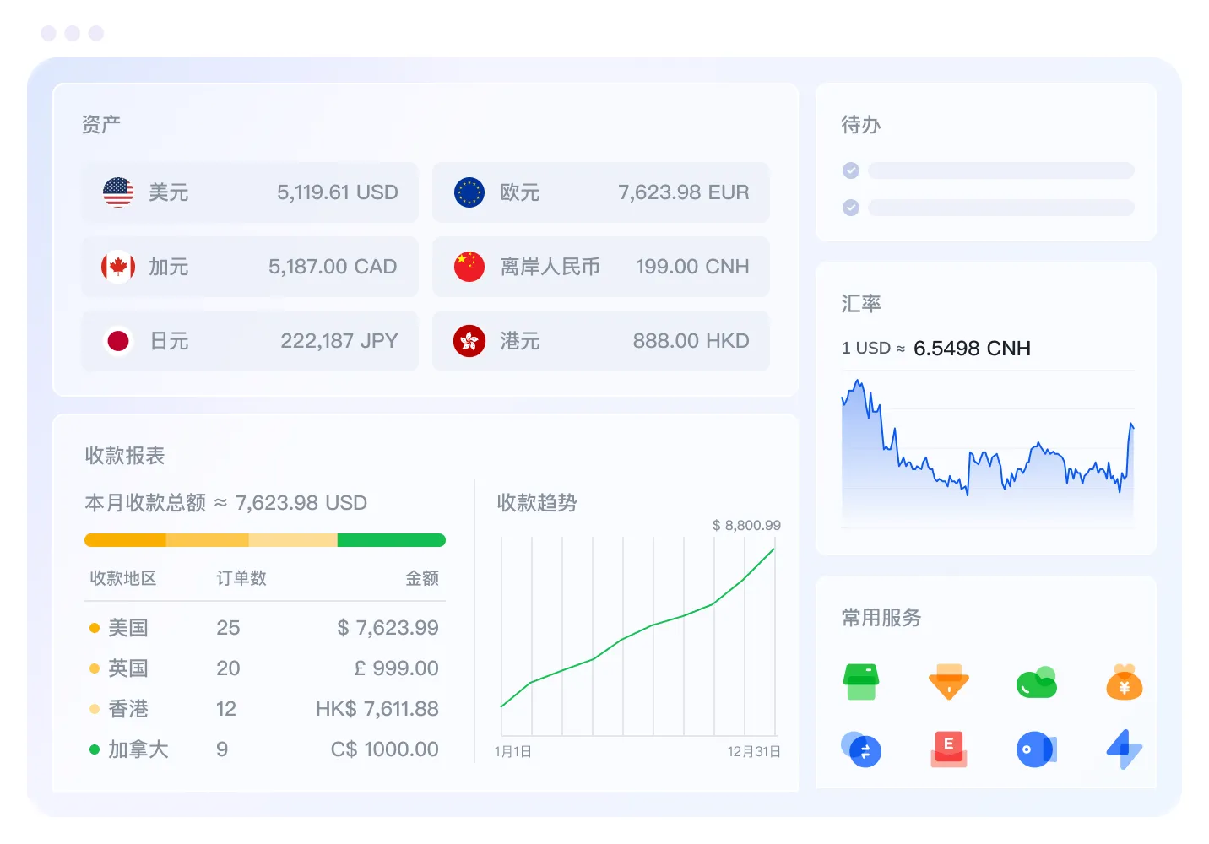1209x844 pixels.
Task: Select the red E envelope service icon
Action: tap(949, 749)
